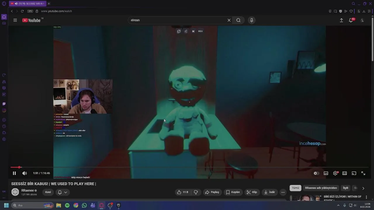This screenshot has width=374, height=210.
Task: Cast video to a device
Action: click(x=354, y=173)
